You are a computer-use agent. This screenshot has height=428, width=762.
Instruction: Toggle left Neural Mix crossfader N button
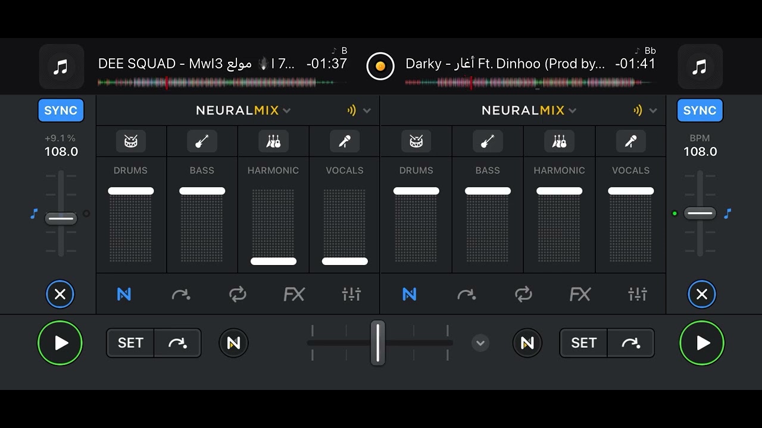(x=233, y=343)
